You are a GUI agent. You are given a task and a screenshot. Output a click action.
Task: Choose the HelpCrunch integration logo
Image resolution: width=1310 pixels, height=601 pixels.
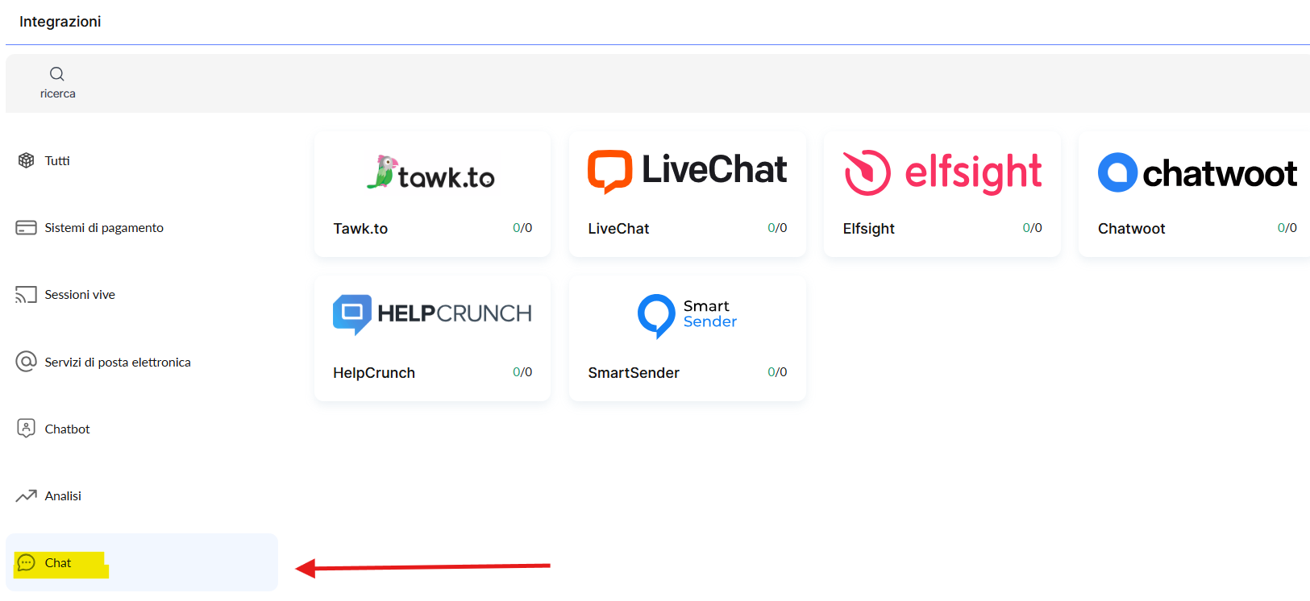tap(432, 314)
